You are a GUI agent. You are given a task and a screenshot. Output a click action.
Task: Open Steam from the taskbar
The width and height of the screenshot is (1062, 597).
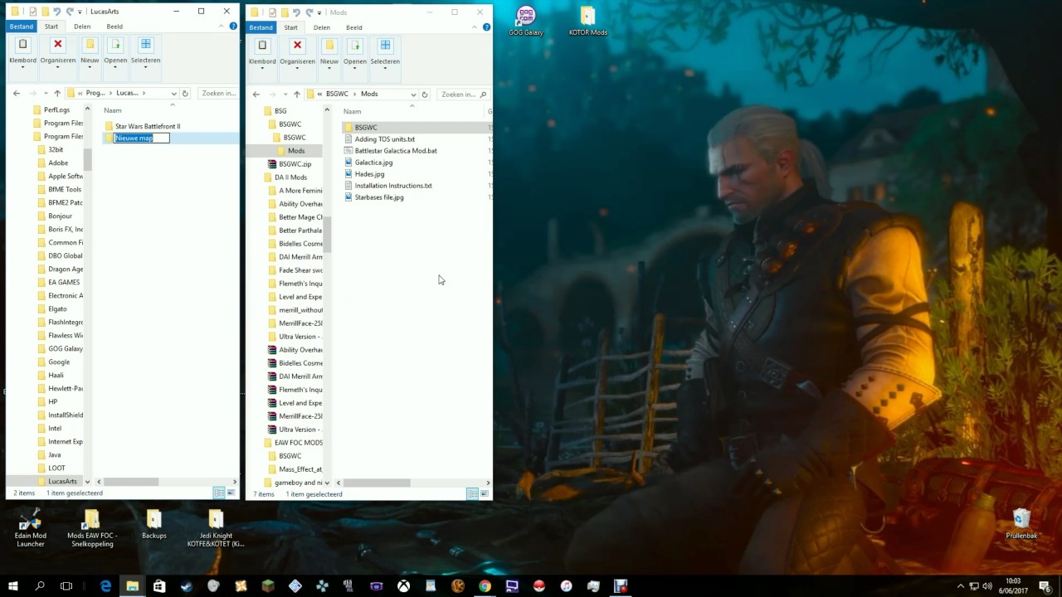click(186, 585)
